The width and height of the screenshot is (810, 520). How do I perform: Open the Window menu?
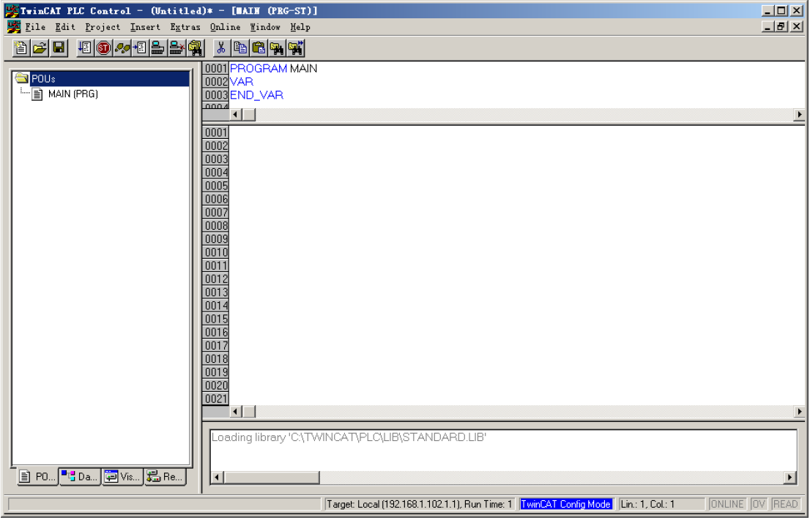(265, 27)
